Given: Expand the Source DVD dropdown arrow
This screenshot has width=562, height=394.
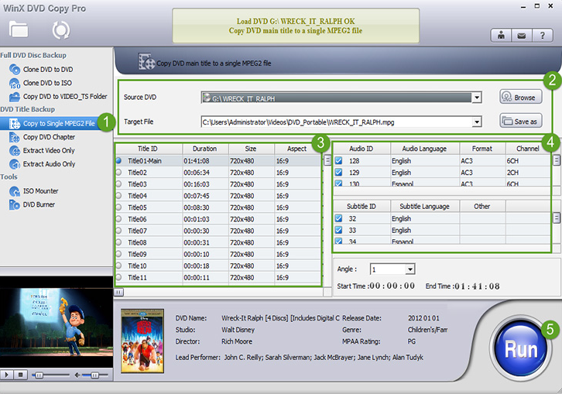Looking at the screenshot, I should (476, 98).
